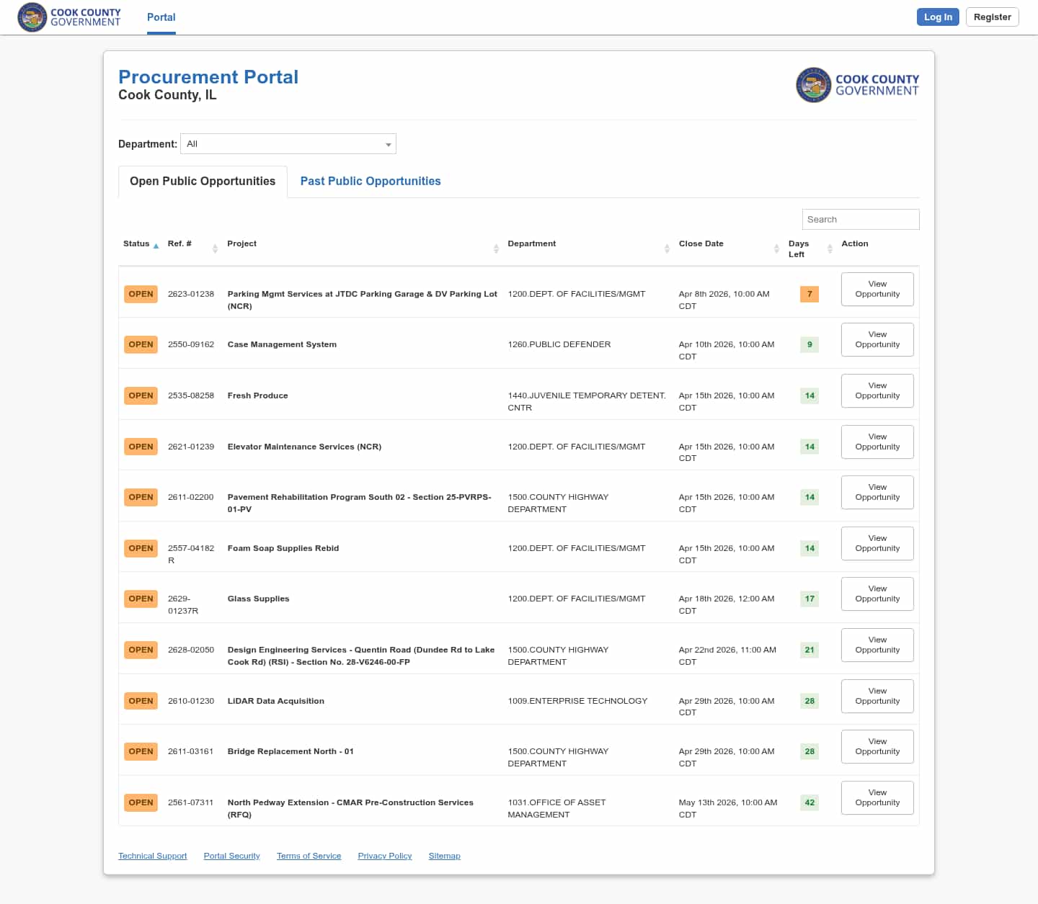Sort by Ref. # column arrows
This screenshot has width=1038, height=904.
(x=215, y=249)
